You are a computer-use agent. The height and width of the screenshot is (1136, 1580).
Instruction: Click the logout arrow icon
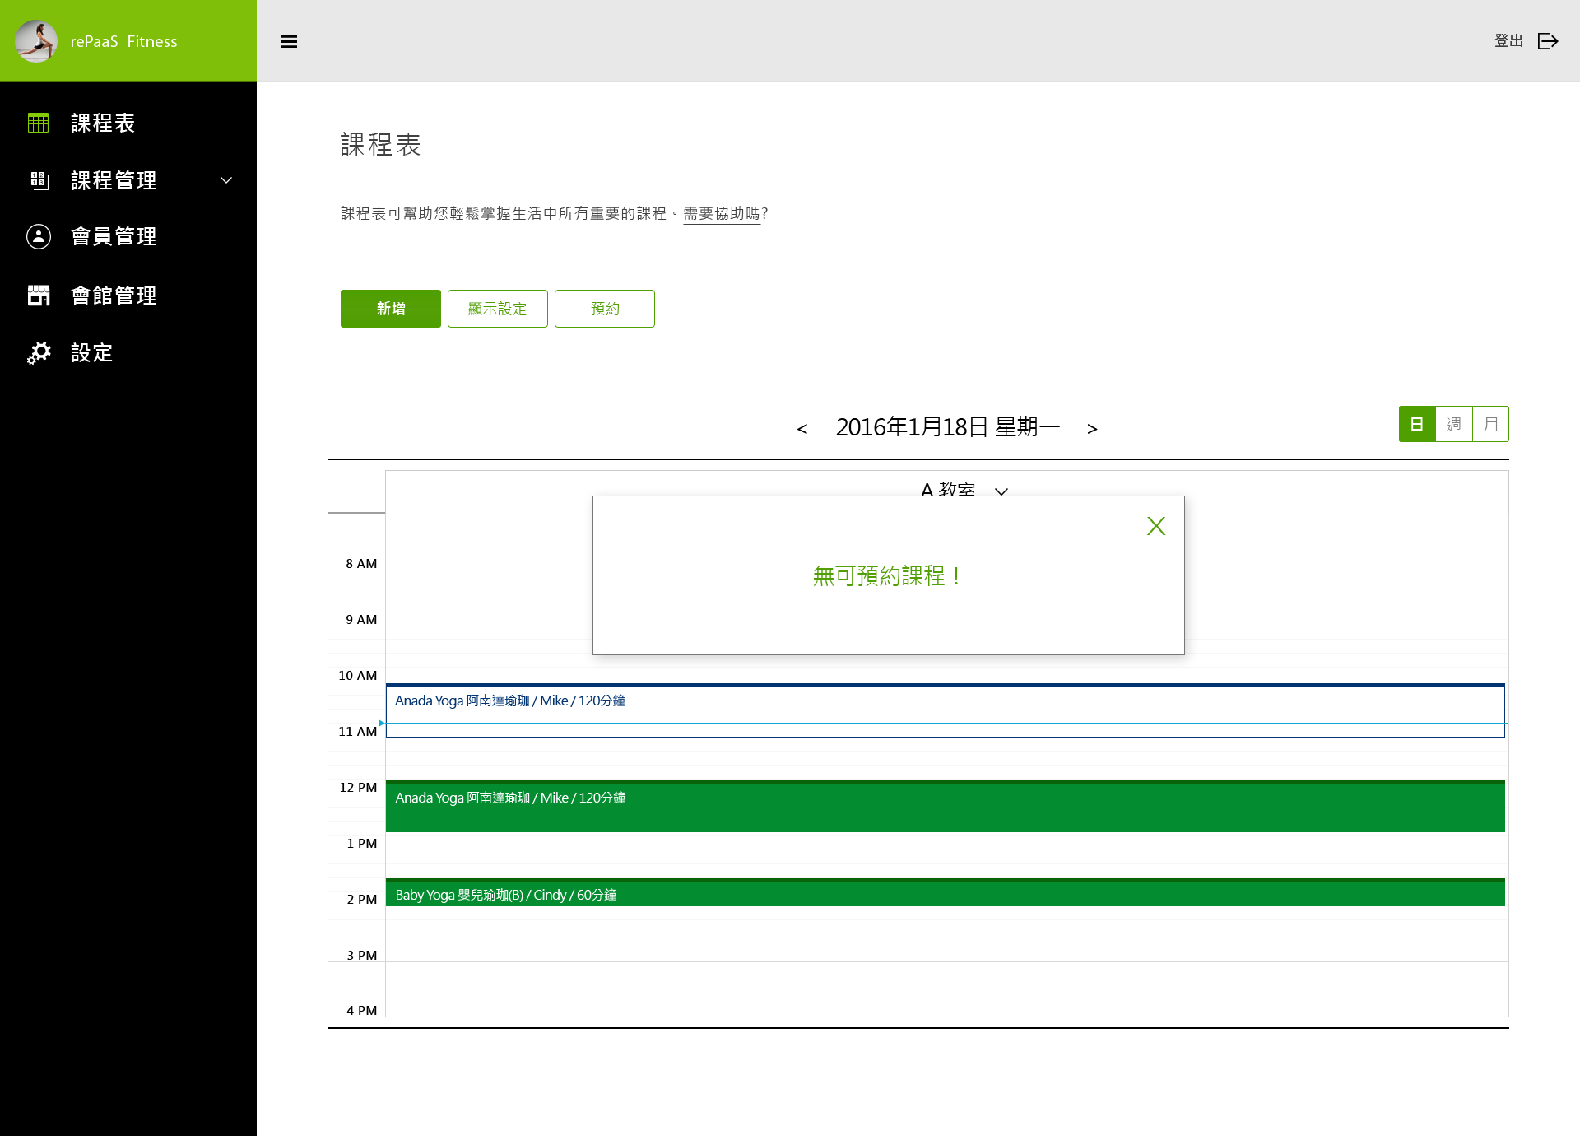tap(1548, 41)
